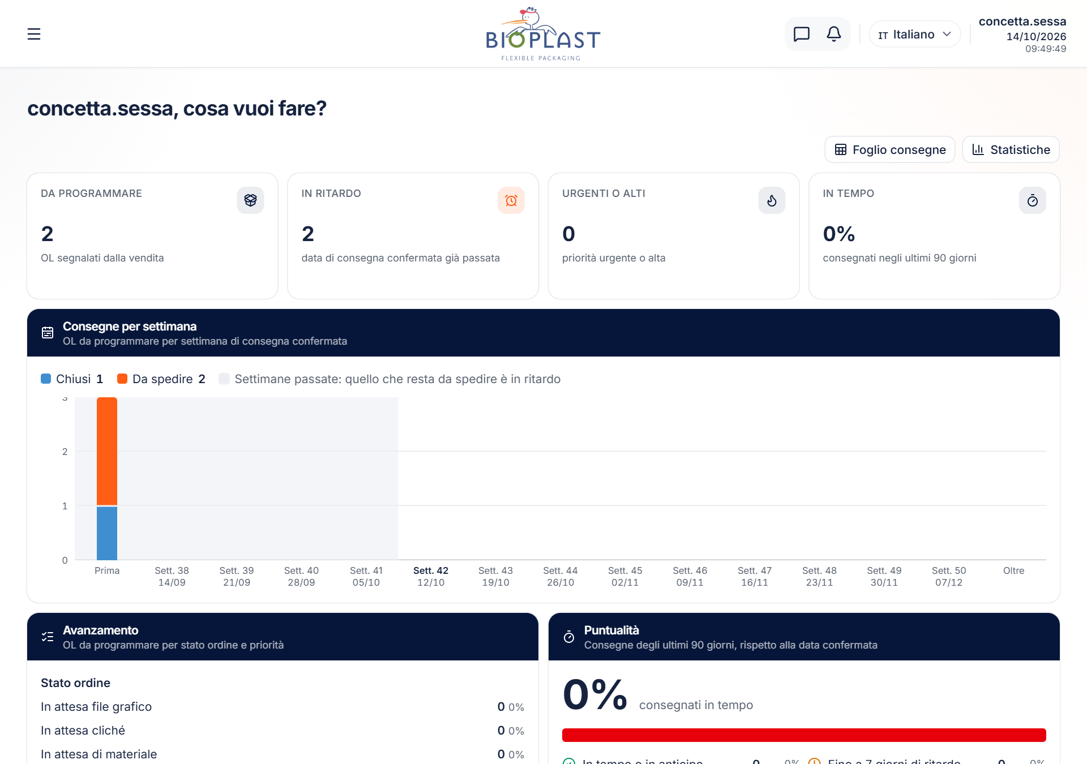Viewport: 1087px width, 764px height.
Task: Click the Settimane passate legend swatch
Action: point(224,379)
